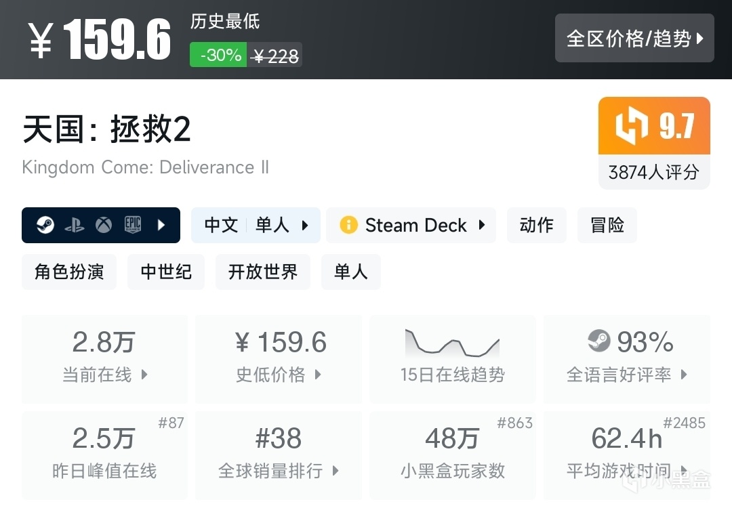Viewport: 732px width, 506px height.
Task: Click the PlayStation platform icon
Action: [x=75, y=225]
